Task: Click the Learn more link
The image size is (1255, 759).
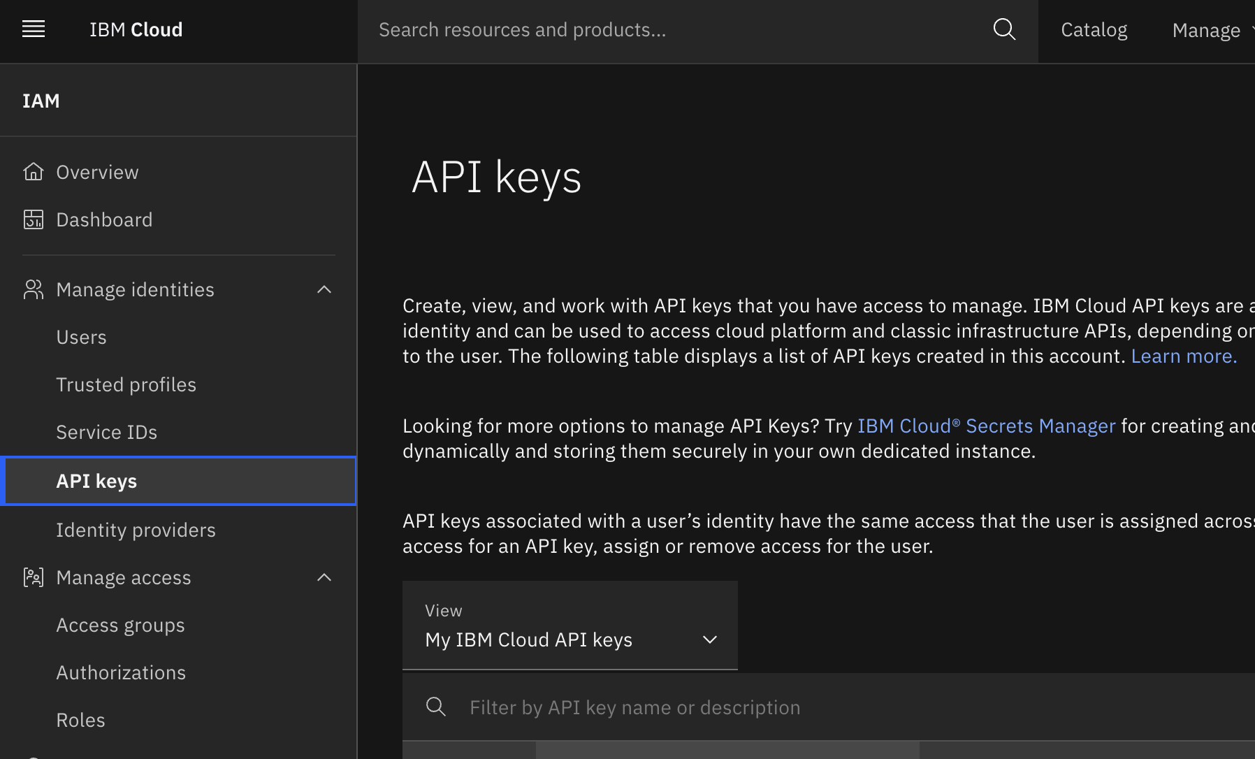Action: point(1184,356)
